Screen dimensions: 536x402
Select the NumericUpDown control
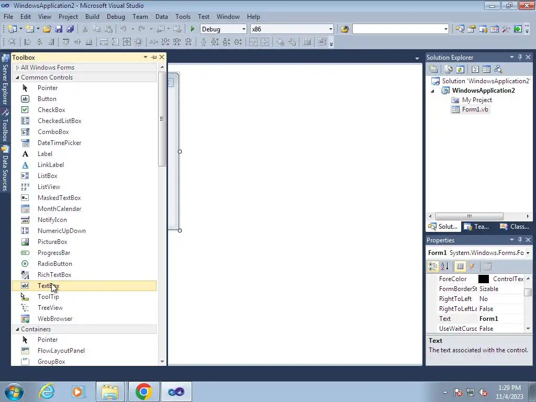point(84,231)
